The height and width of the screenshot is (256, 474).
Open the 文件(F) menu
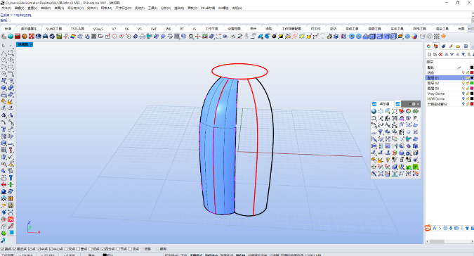pyautogui.click(x=6, y=8)
